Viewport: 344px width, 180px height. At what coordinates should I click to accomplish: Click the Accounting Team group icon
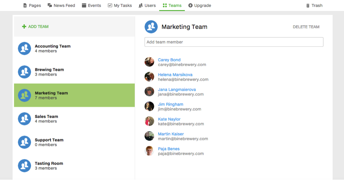24,49
